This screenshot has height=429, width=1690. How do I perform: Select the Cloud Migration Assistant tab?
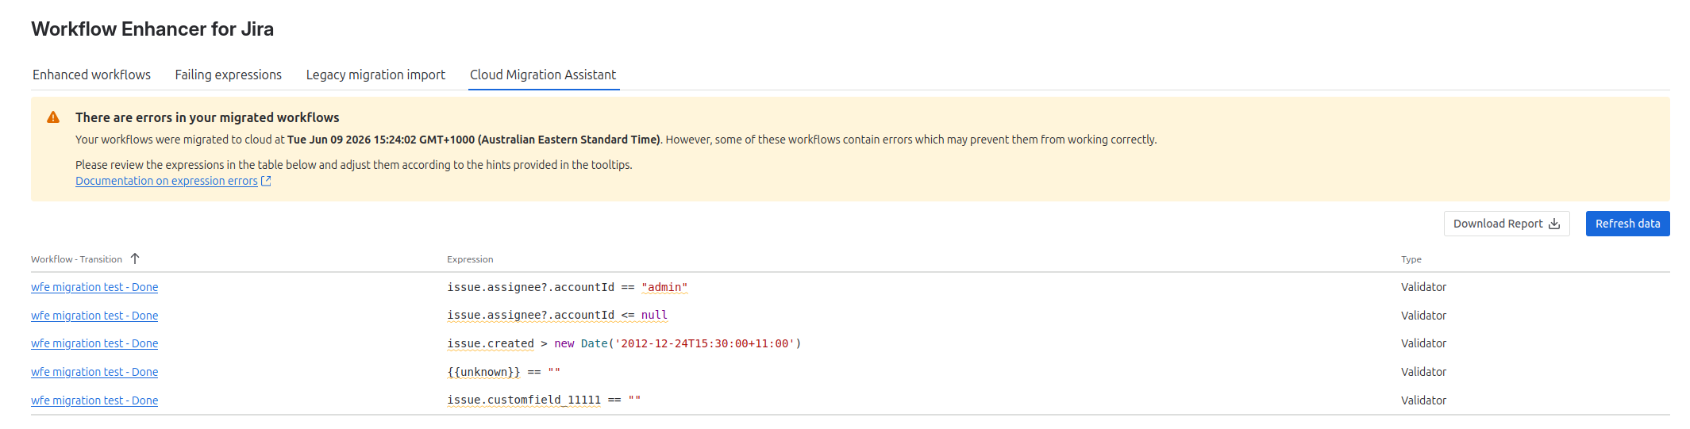(x=543, y=75)
